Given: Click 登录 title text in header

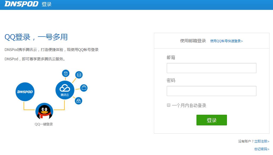Looking at the screenshot, I should 47,4.
